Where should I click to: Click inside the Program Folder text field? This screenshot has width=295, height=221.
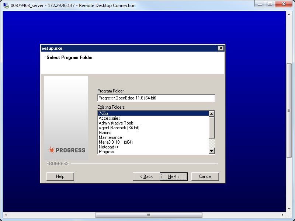[155, 98]
